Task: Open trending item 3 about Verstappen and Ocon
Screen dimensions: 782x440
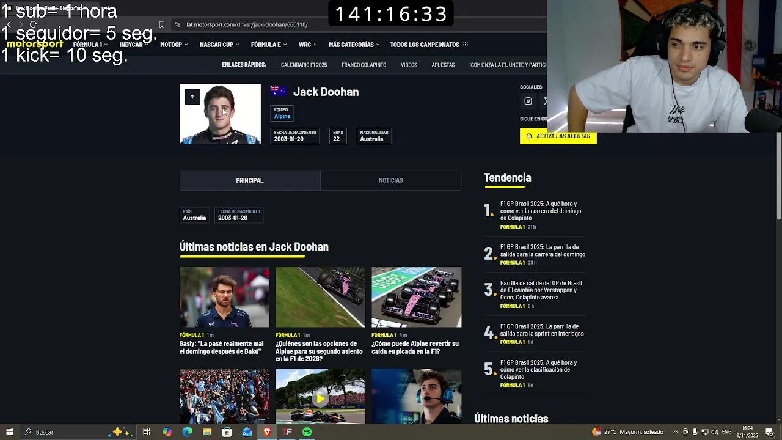Action: [541, 290]
